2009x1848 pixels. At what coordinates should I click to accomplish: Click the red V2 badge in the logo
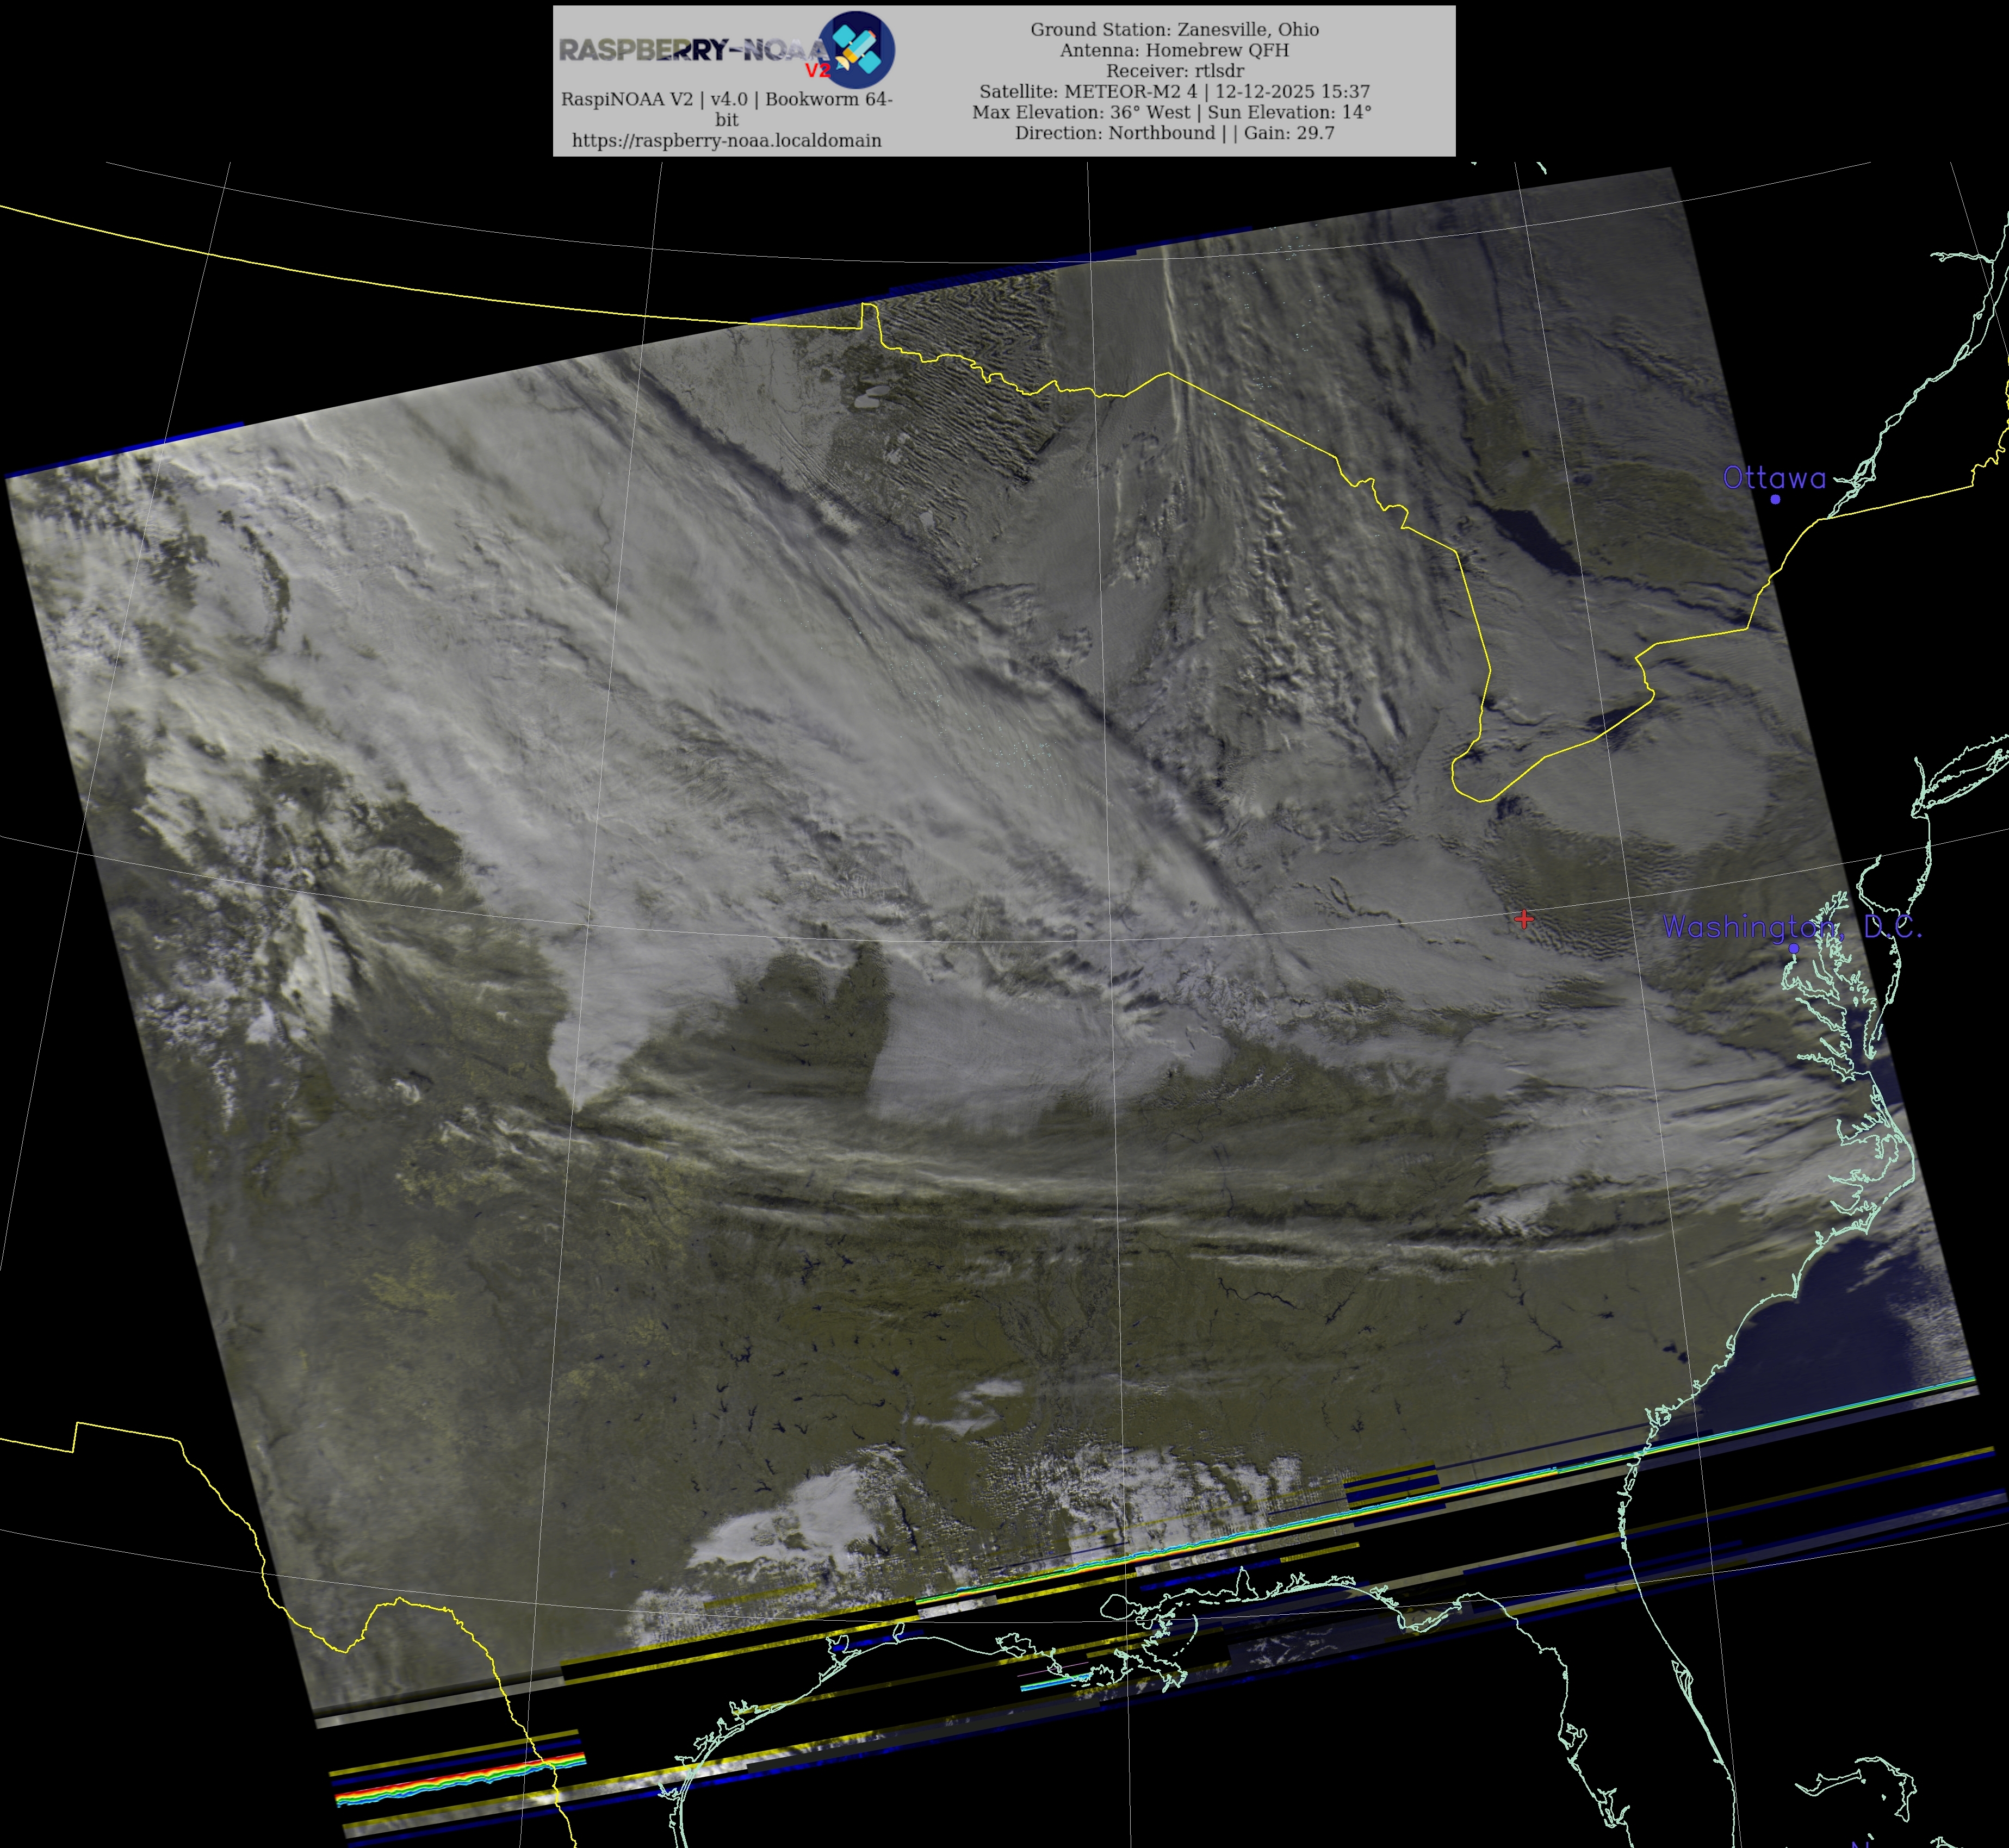pyautogui.click(x=817, y=71)
